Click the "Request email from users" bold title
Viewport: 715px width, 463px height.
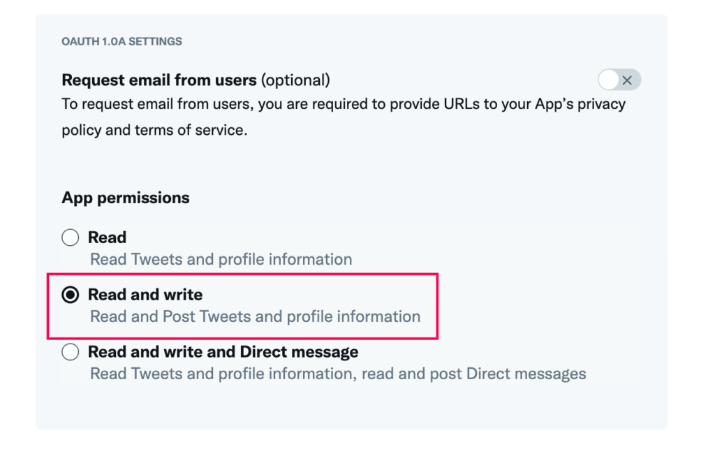tap(159, 80)
